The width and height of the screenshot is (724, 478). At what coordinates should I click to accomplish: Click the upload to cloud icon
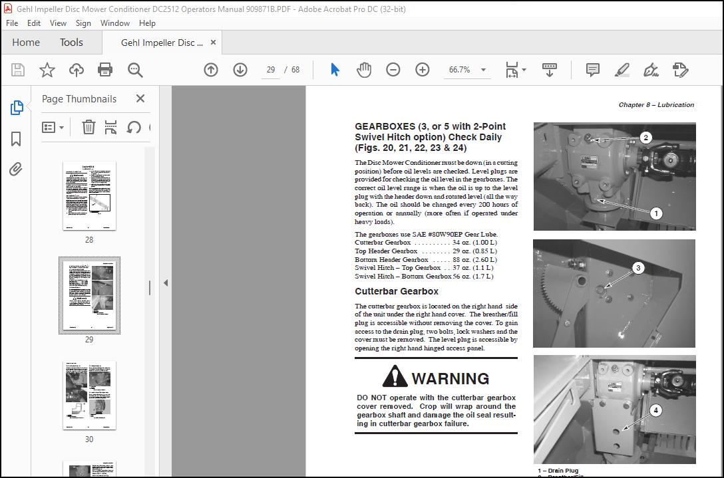coord(76,70)
